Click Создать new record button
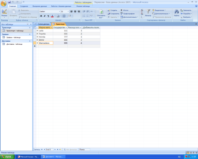The image size is (198, 159). pyautogui.click(x=112, y=10)
